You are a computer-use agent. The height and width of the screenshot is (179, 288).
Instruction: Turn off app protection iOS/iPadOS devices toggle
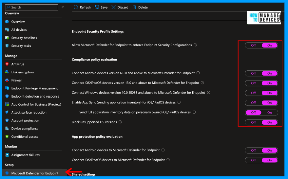tap(253, 160)
